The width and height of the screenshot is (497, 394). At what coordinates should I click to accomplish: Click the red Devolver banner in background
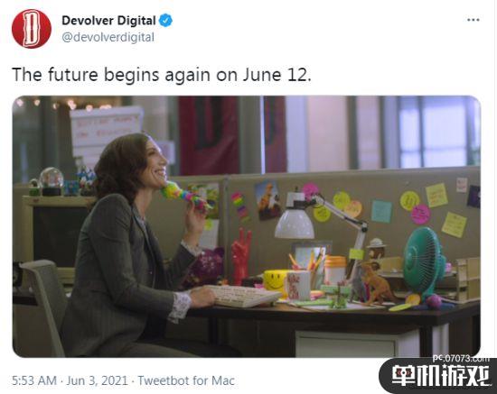210,135
